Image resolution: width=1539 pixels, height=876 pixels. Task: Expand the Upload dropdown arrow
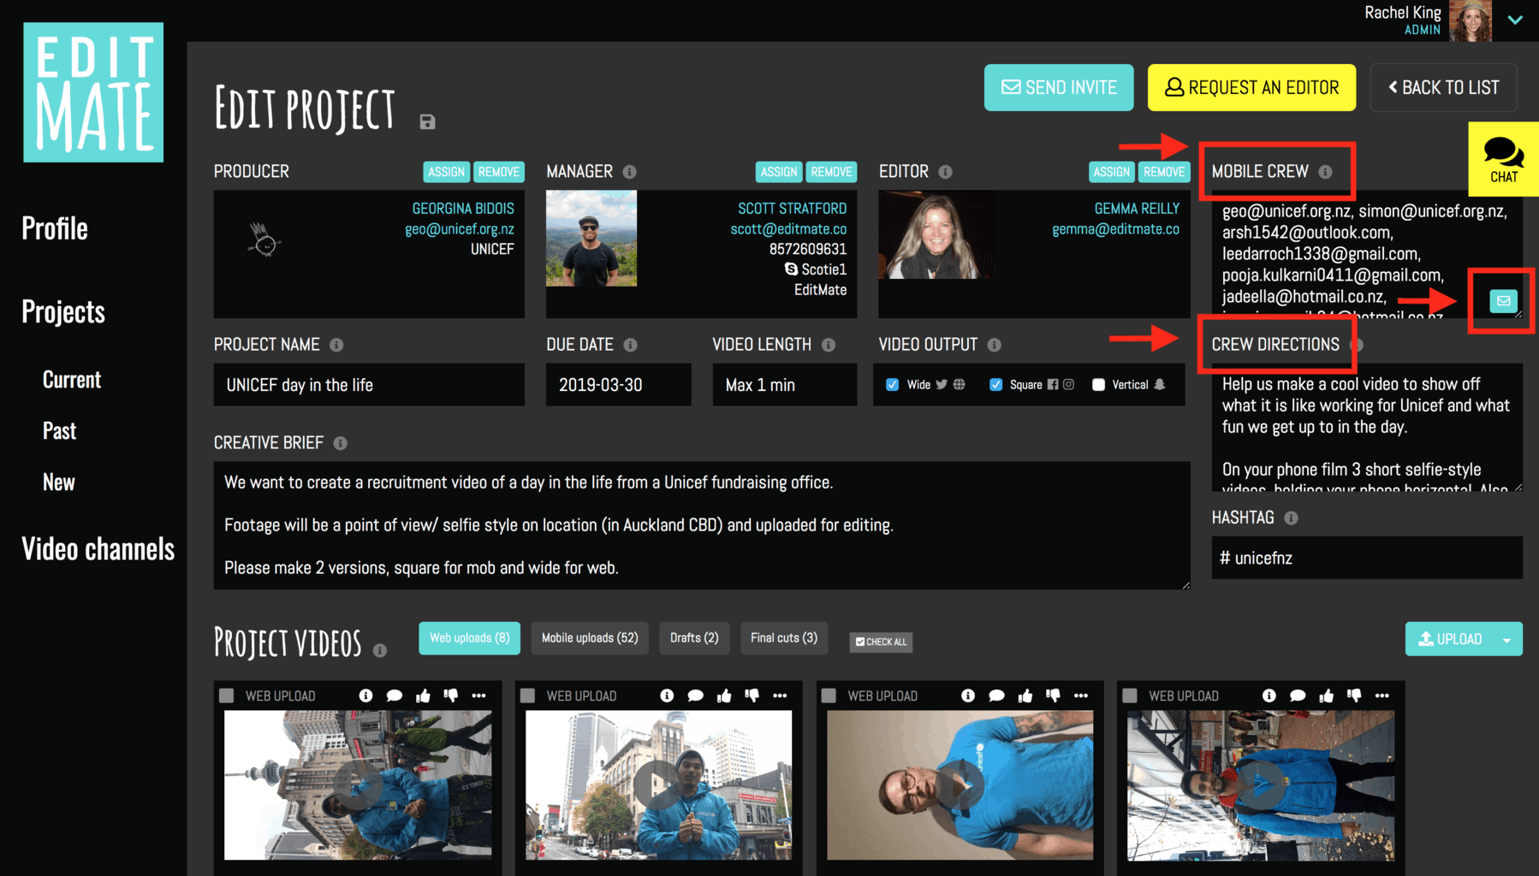tap(1506, 639)
